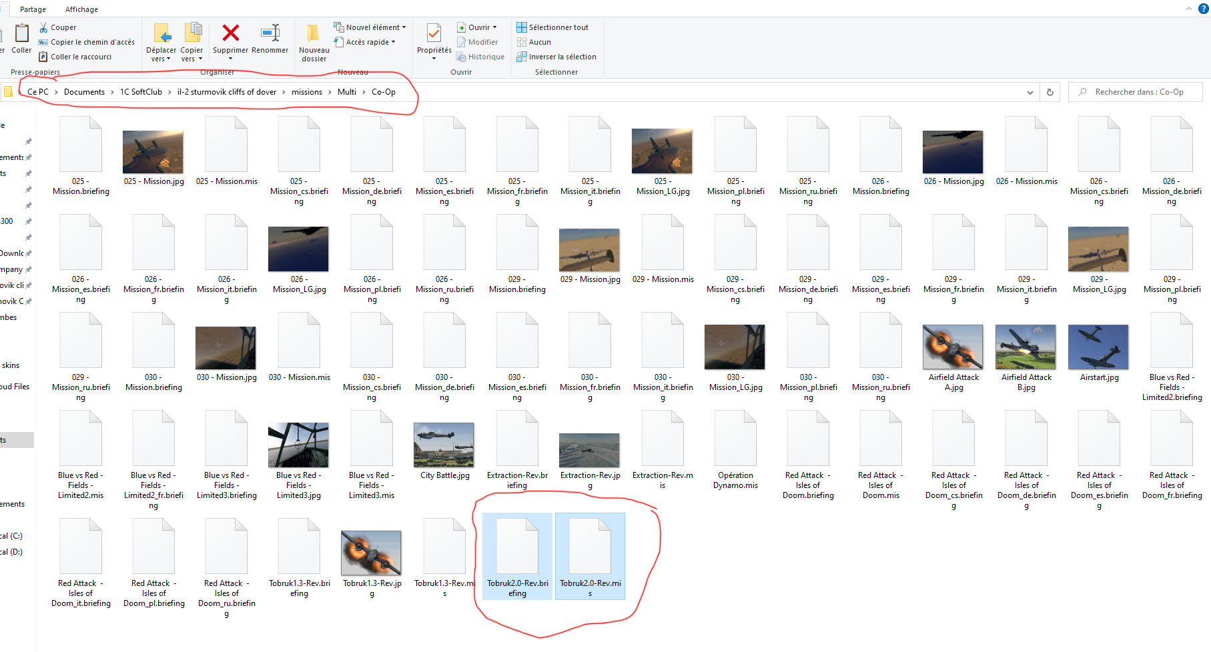This screenshot has height=652, width=1211.
Task: Go to Documents in the breadcrumb
Action: [x=84, y=92]
